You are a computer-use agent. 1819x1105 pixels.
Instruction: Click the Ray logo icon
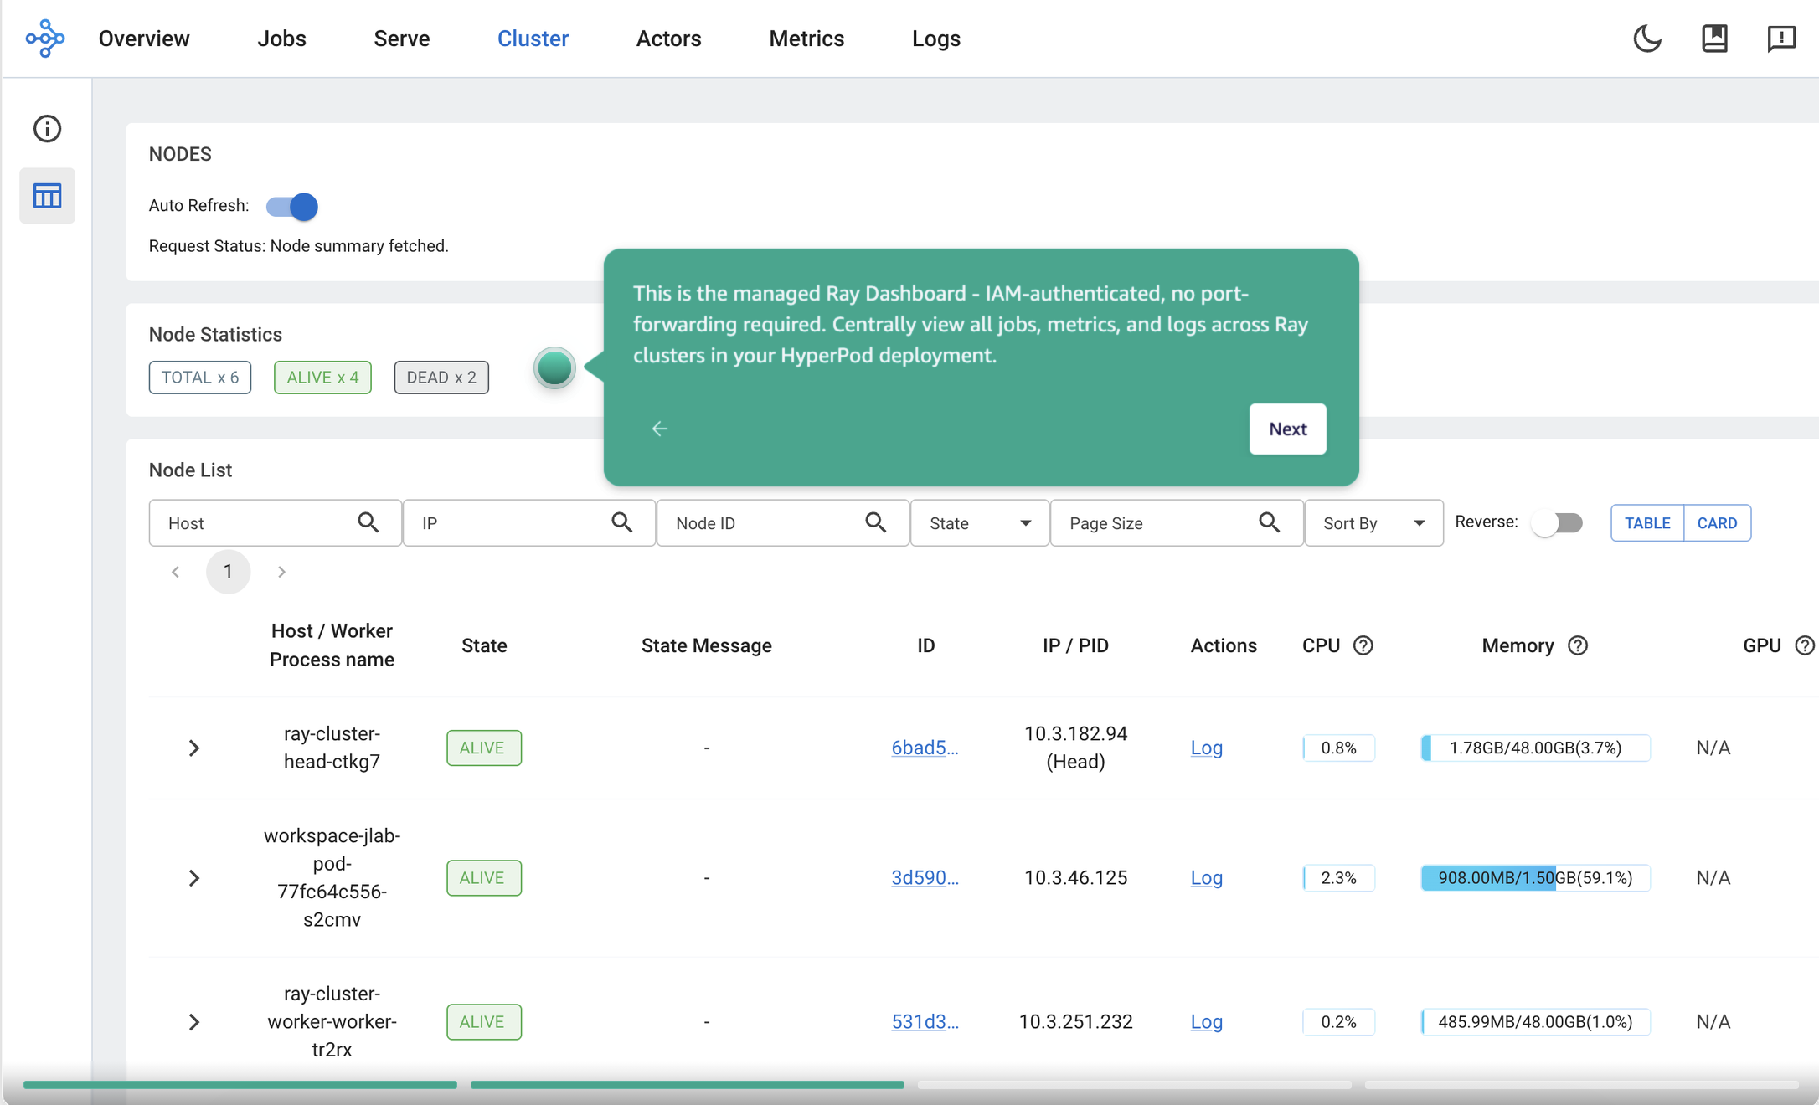pos(45,39)
